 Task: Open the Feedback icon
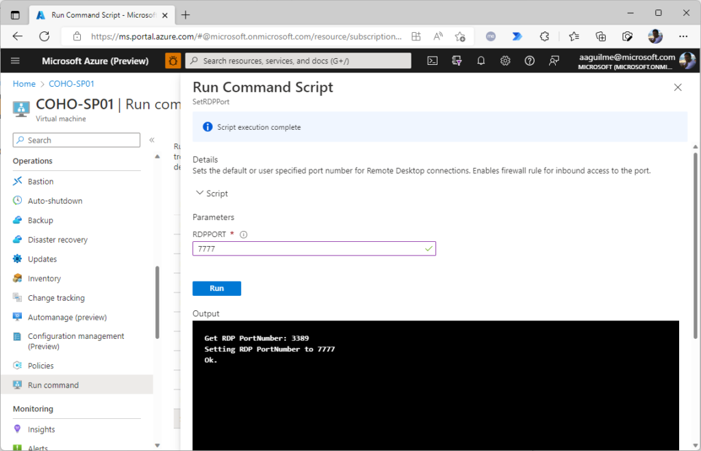tap(553, 60)
